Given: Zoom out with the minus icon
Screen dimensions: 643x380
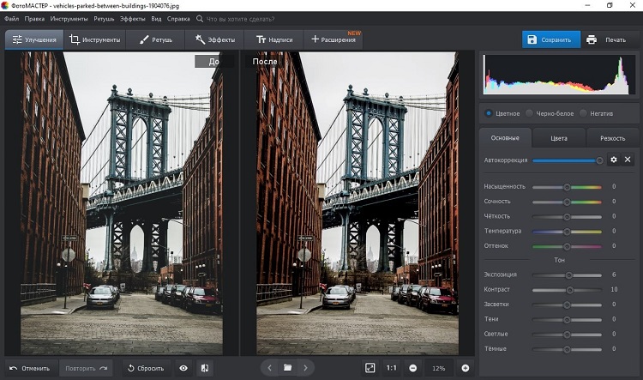Looking at the screenshot, I should [412, 368].
